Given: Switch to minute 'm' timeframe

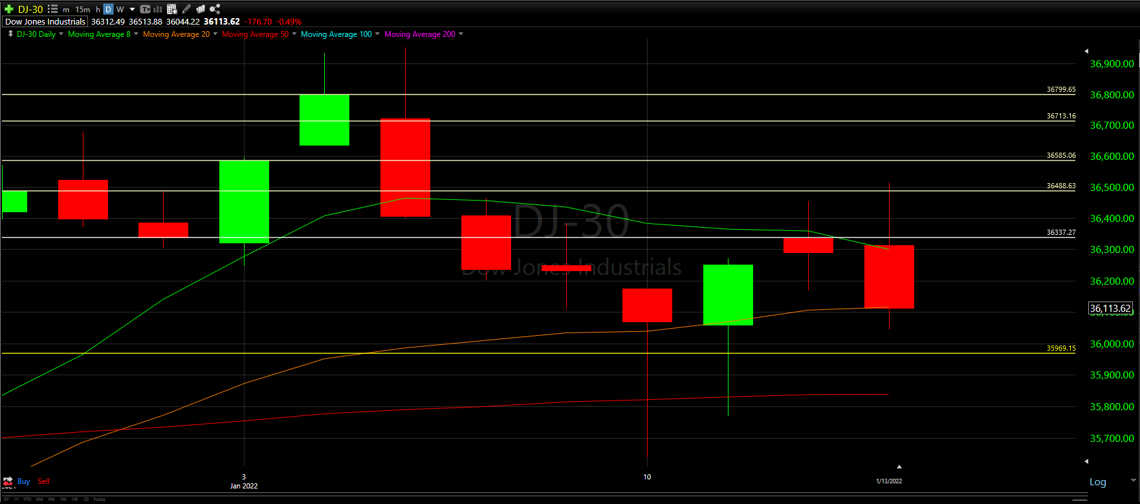Looking at the screenshot, I should click(x=66, y=10).
